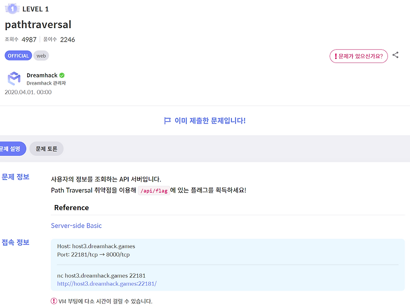Click the exclamation icon in the report button
Image resolution: width=410 pixels, height=308 pixels.
point(336,55)
